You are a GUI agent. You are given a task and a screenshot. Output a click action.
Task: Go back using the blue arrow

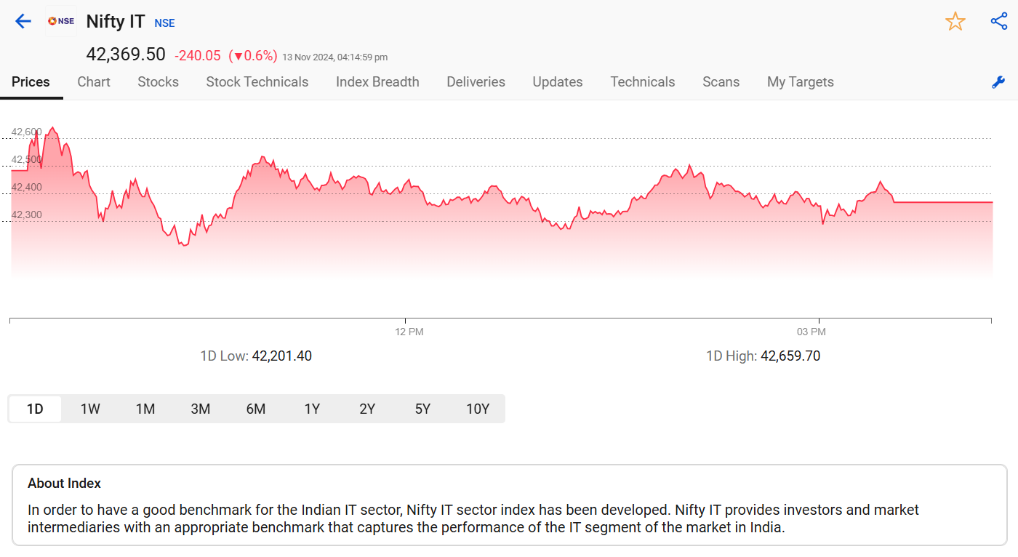click(x=23, y=21)
